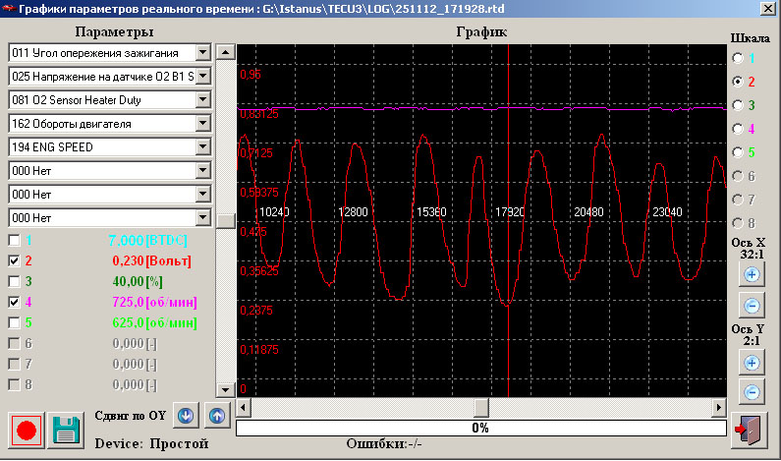The height and width of the screenshot is (461, 781).
Task: Decrease Y axis scale with minus button
Action: 752,392
